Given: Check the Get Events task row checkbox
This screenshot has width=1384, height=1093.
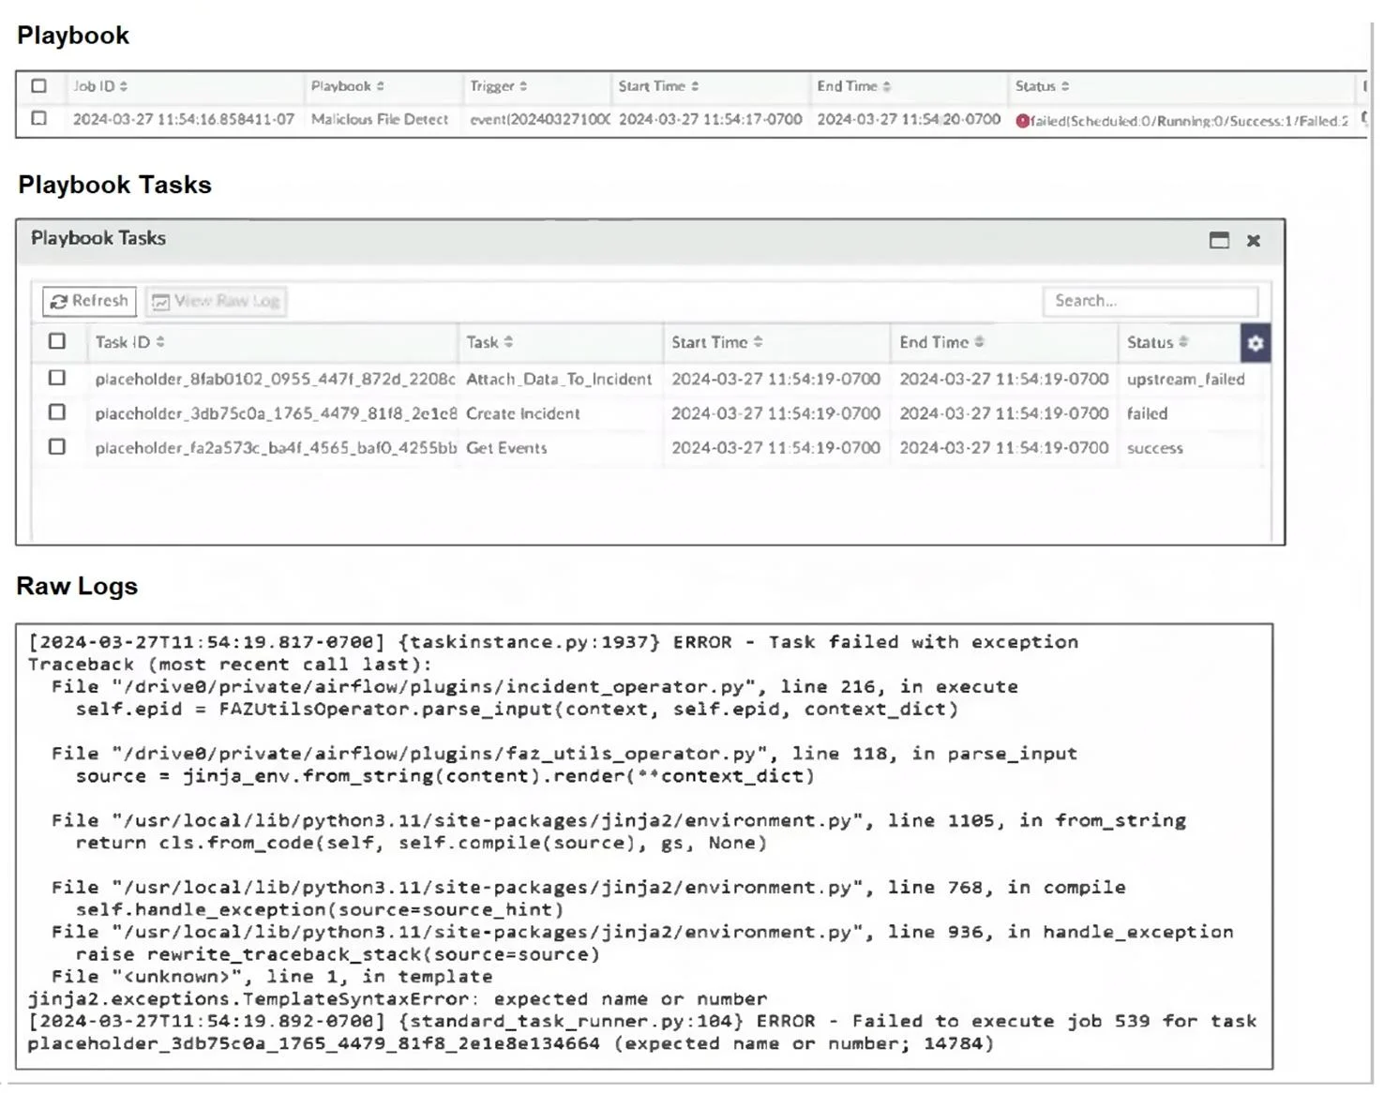Looking at the screenshot, I should [x=57, y=447].
